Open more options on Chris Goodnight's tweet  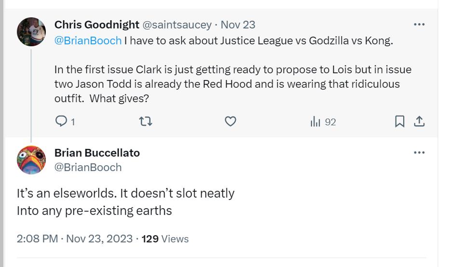(419, 24)
